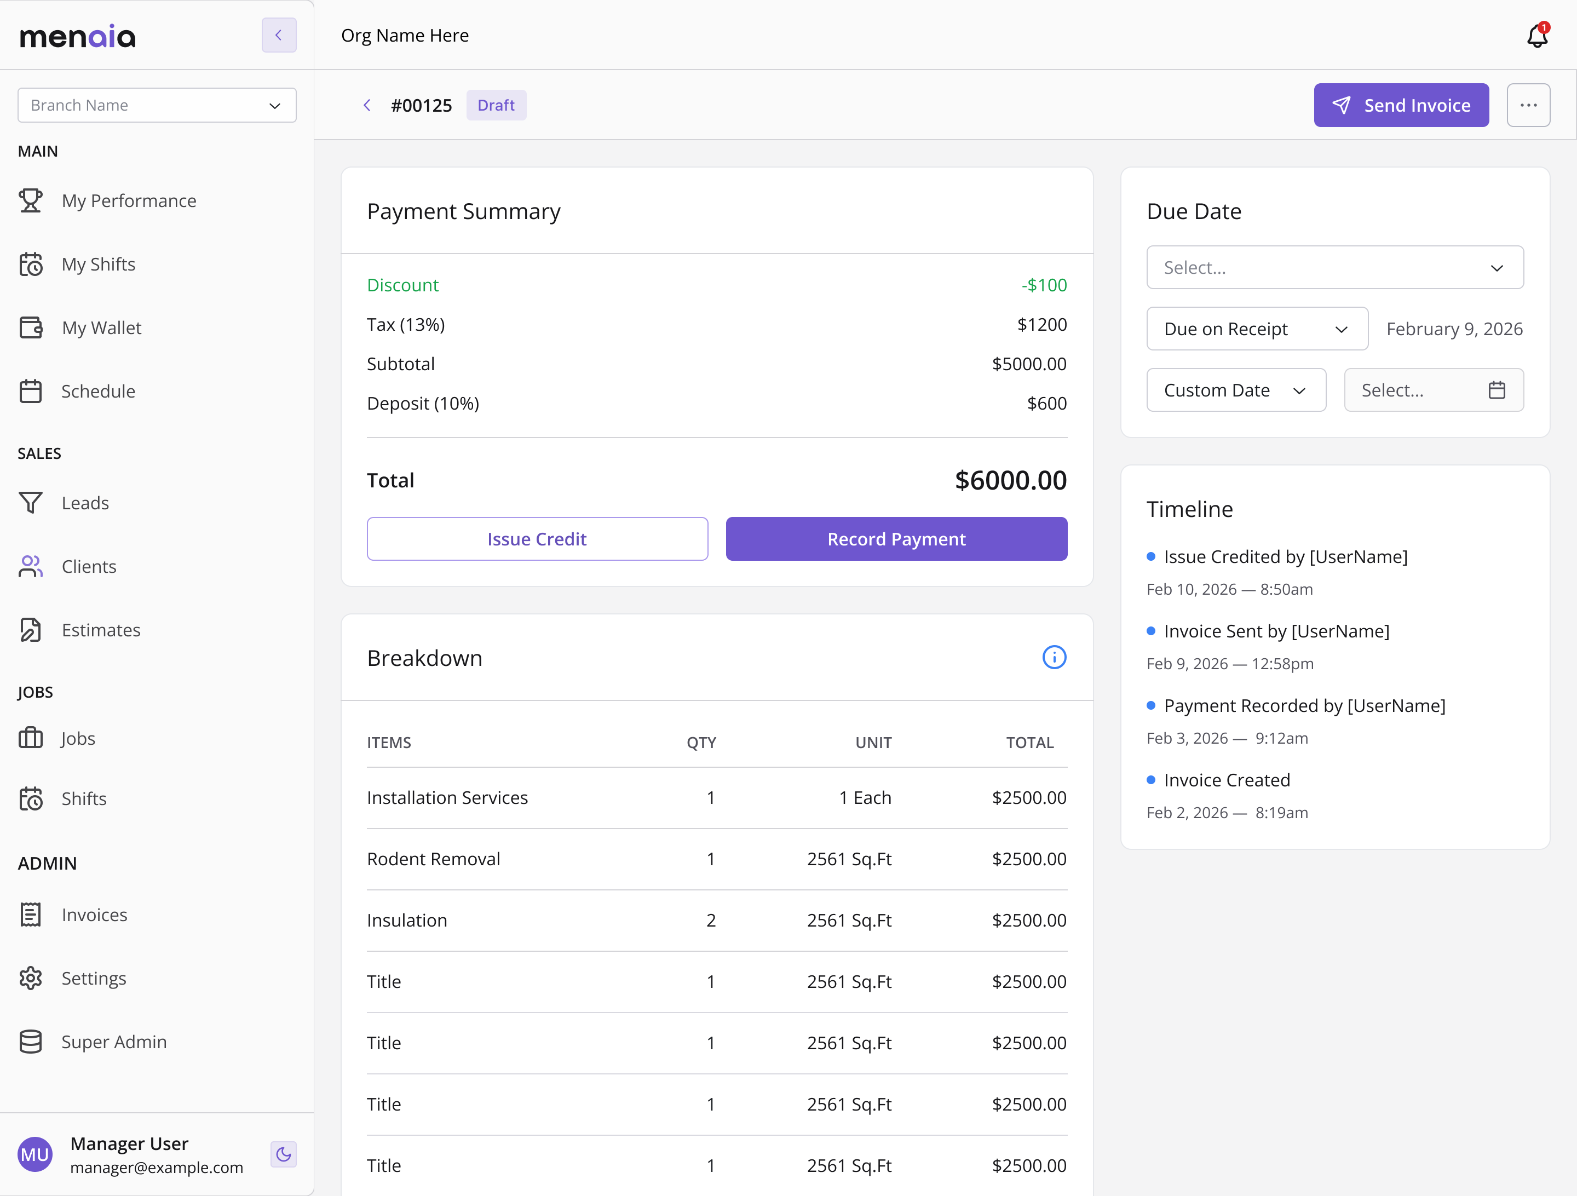This screenshot has width=1577, height=1196.
Task: Click 'Invoice Sent by [UserName]' timeline entry
Action: (x=1276, y=631)
